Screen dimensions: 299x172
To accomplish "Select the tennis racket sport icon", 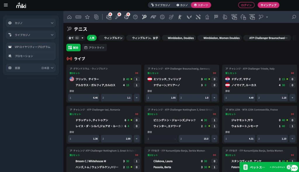I will [144, 17].
